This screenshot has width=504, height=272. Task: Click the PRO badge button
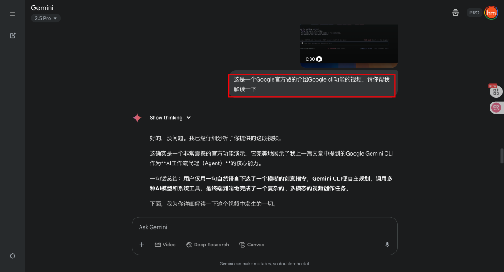(474, 13)
